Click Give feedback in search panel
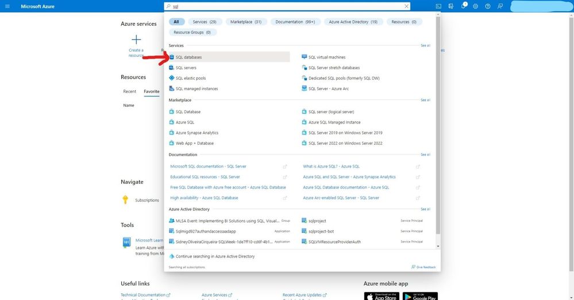The height and width of the screenshot is (300, 574). click(423, 267)
